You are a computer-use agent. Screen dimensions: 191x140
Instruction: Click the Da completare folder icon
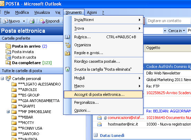point(8,63)
